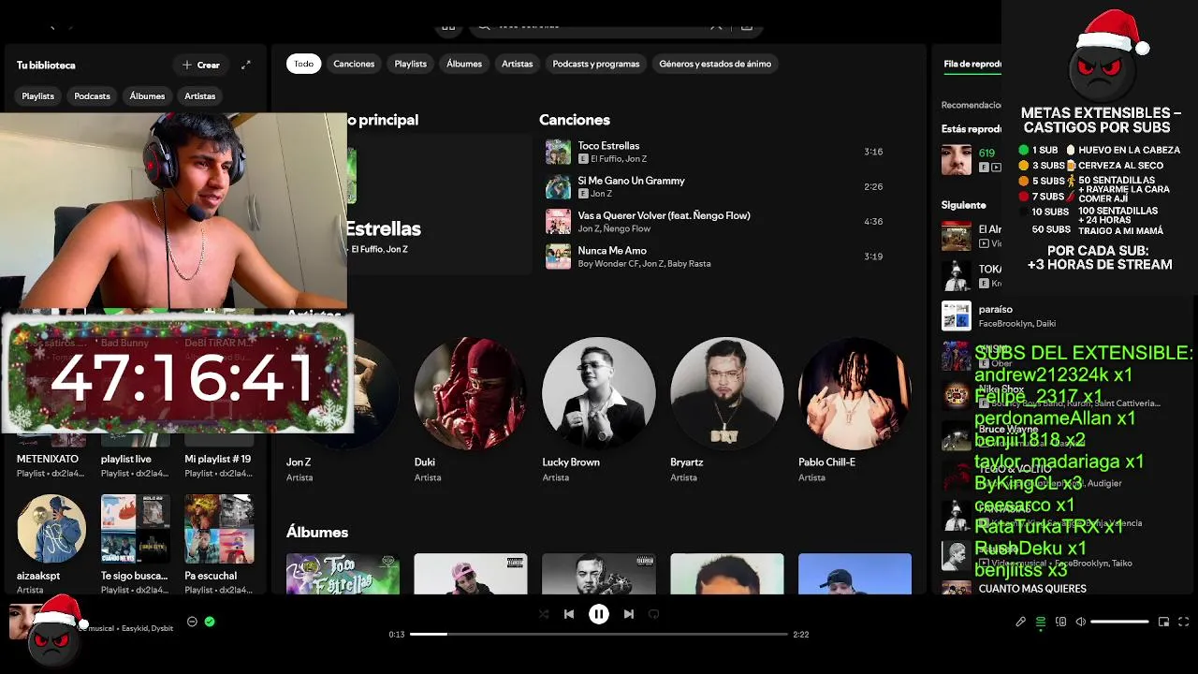The height and width of the screenshot is (674, 1198).
Task: Open the lyrics microphone icon
Action: 1020,622
